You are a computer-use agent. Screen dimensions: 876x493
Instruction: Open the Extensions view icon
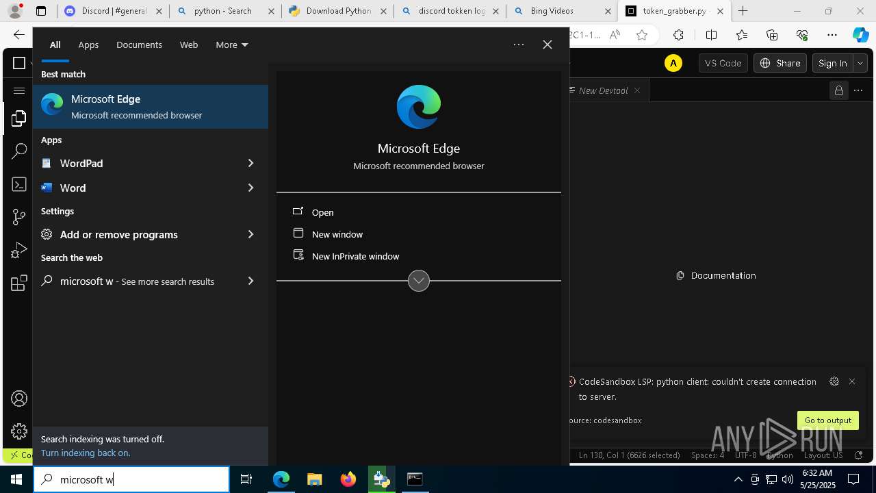(x=19, y=283)
